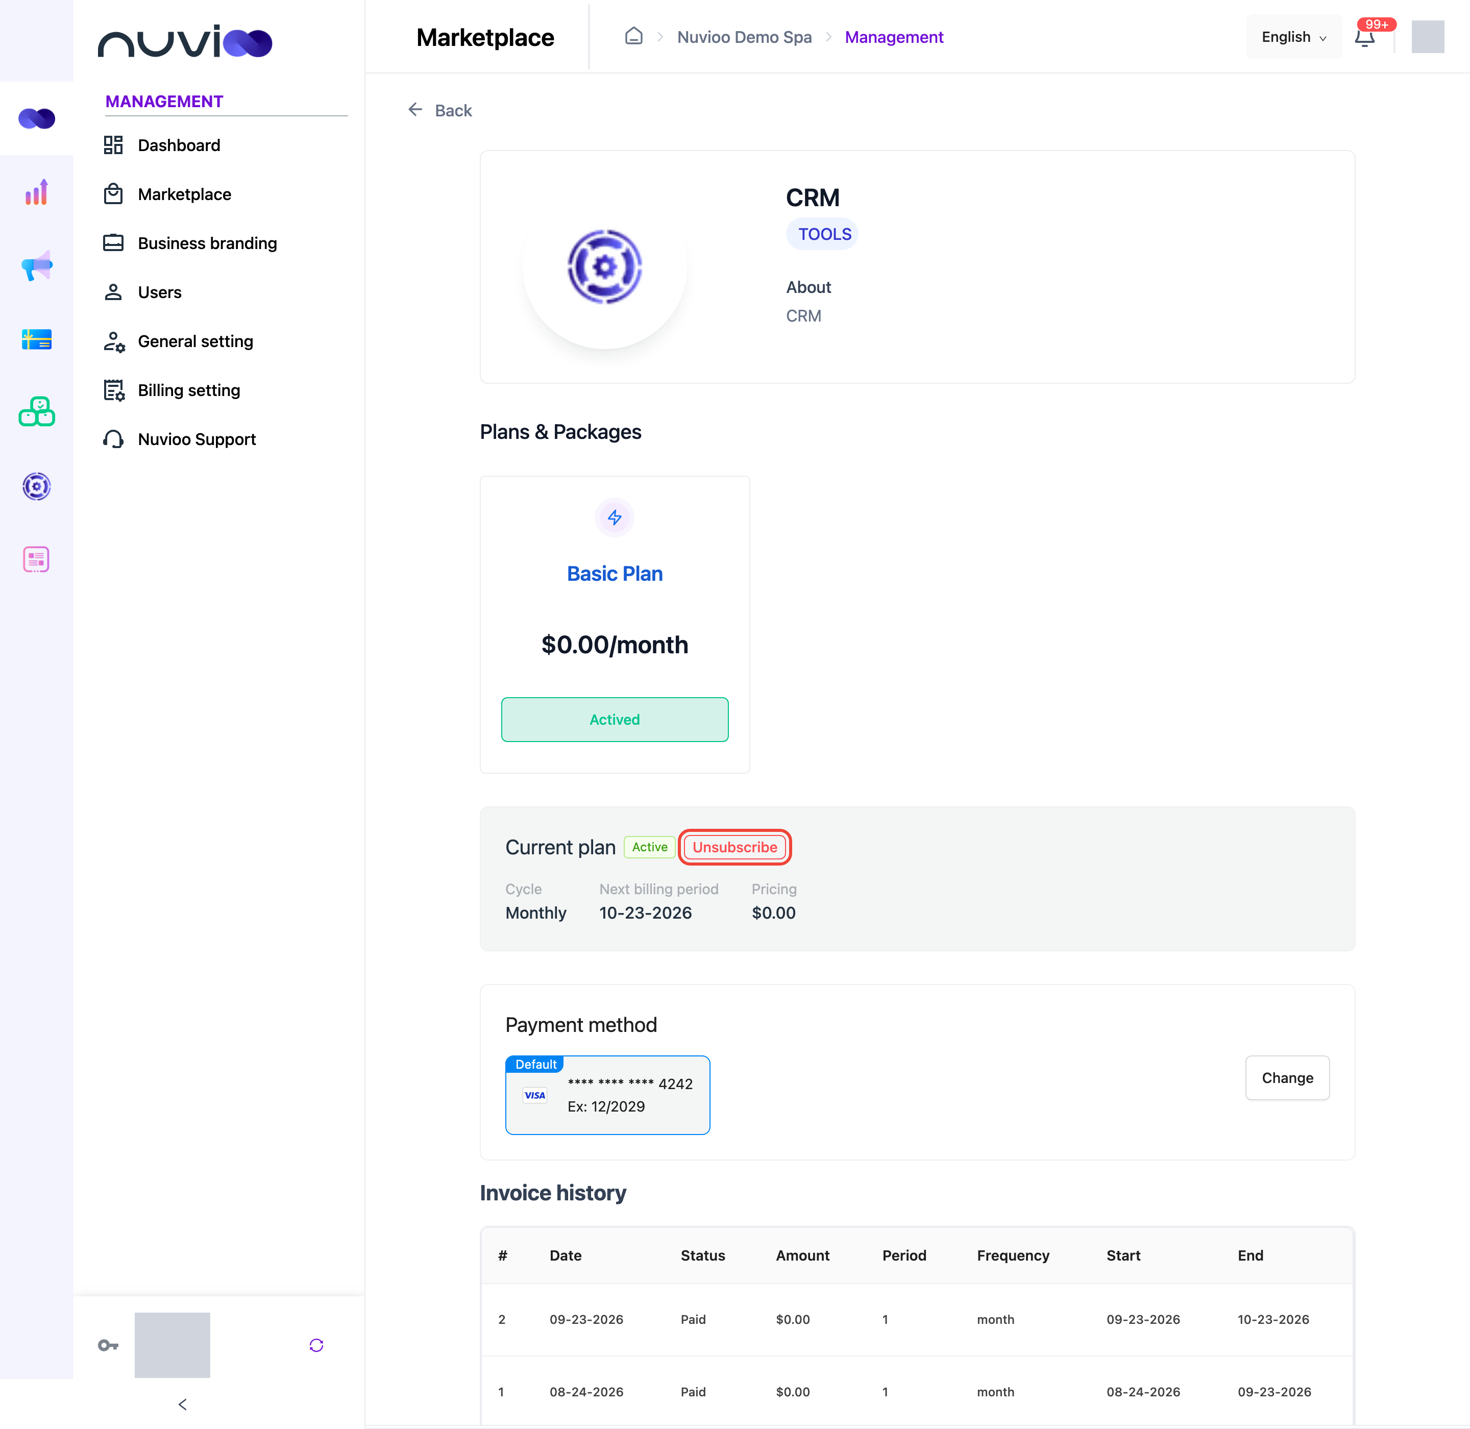This screenshot has width=1470, height=1429.
Task: Click the home icon in breadcrumb
Action: coord(633,36)
